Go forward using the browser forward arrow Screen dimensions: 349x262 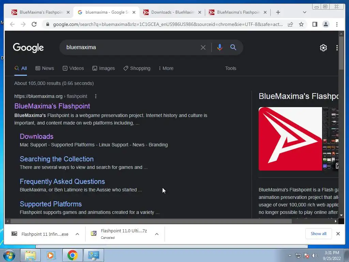click(x=23, y=24)
